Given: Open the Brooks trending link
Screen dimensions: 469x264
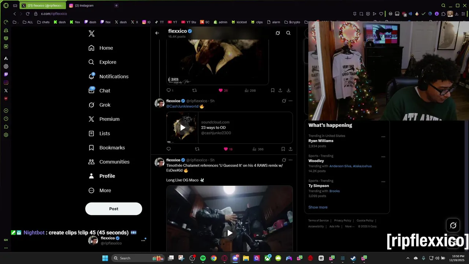Looking at the screenshot, I should pos(335,191).
